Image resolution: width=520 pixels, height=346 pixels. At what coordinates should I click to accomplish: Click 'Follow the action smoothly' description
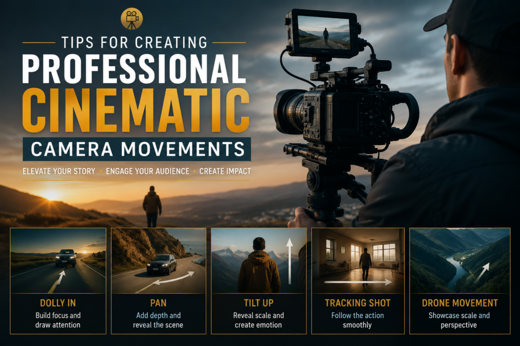(357, 320)
